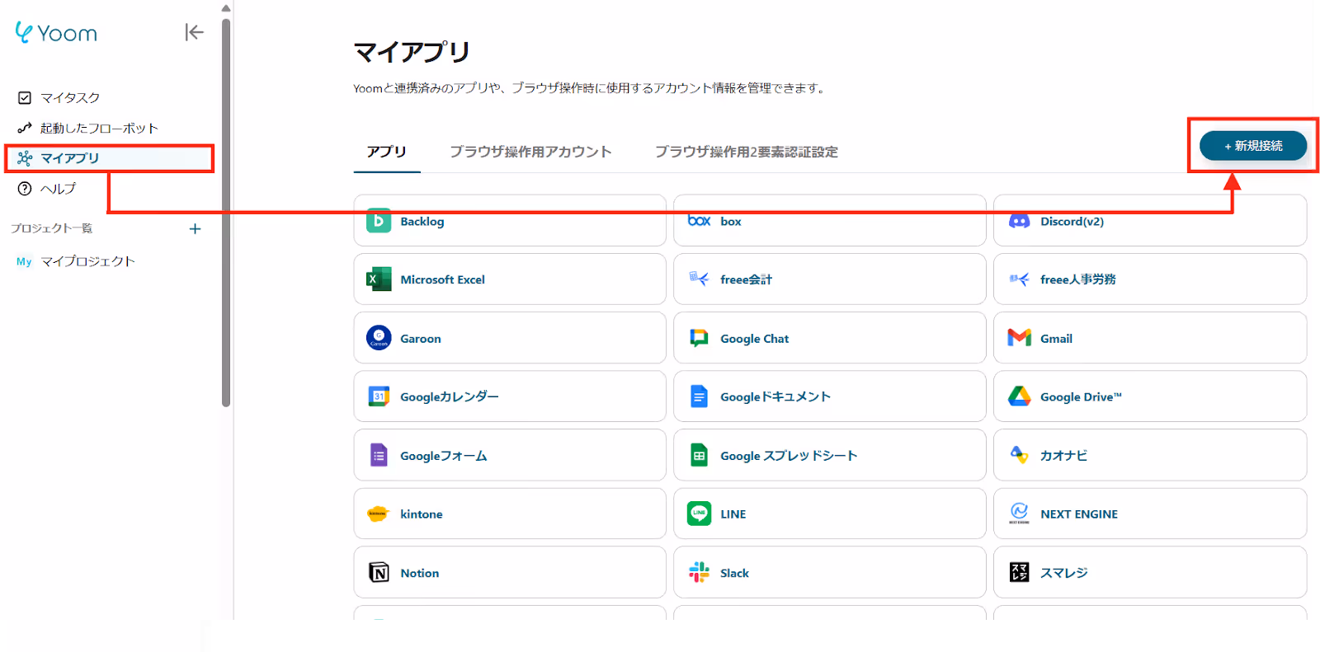Switch to the ブラウザ操作用2要素認証設定 tab
Screen dimensions: 1320x652
coord(746,152)
